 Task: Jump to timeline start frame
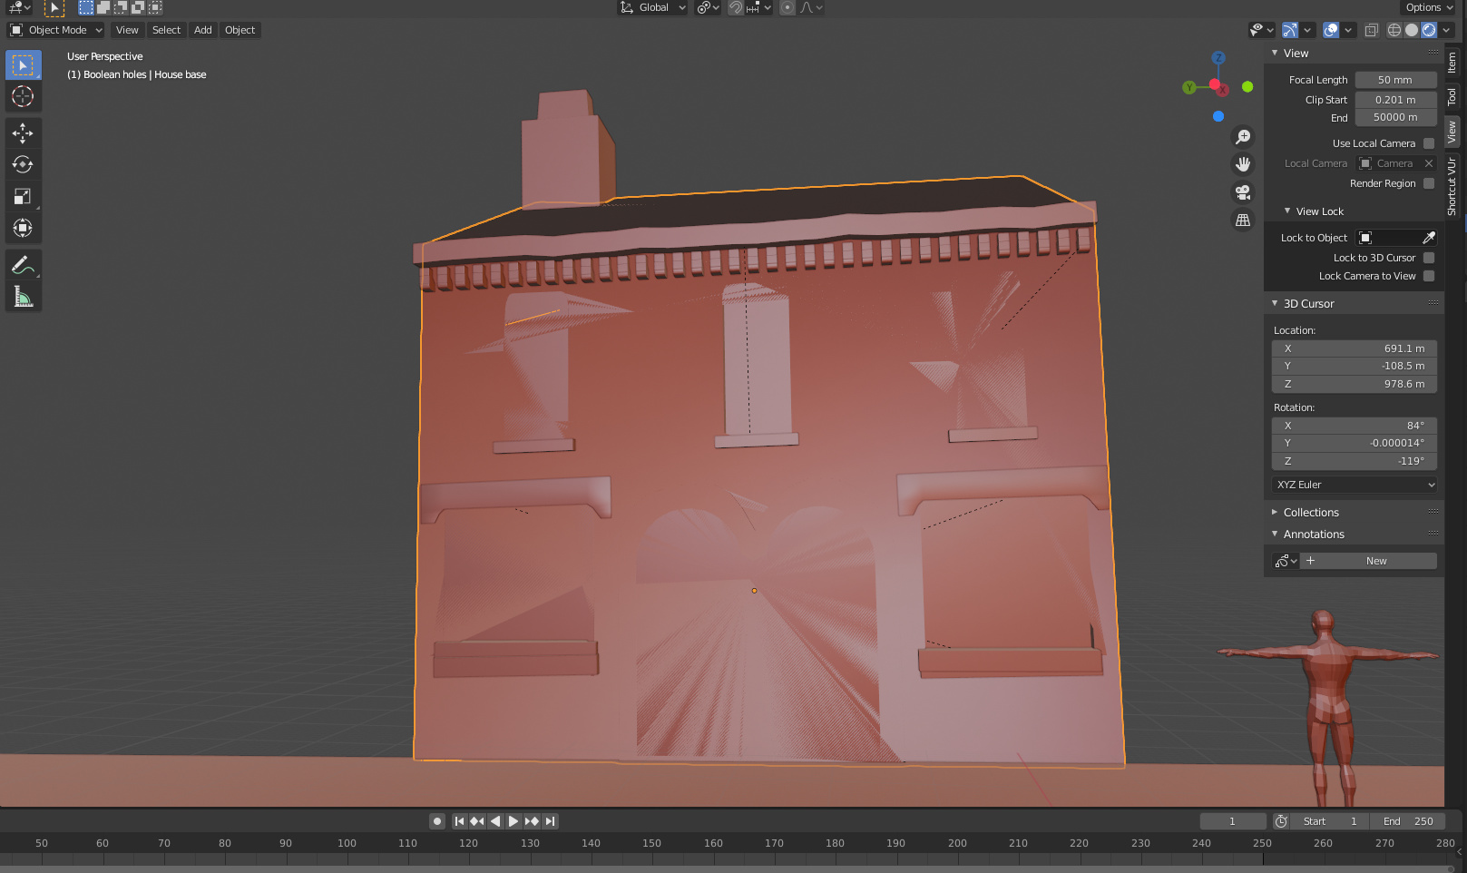459,821
